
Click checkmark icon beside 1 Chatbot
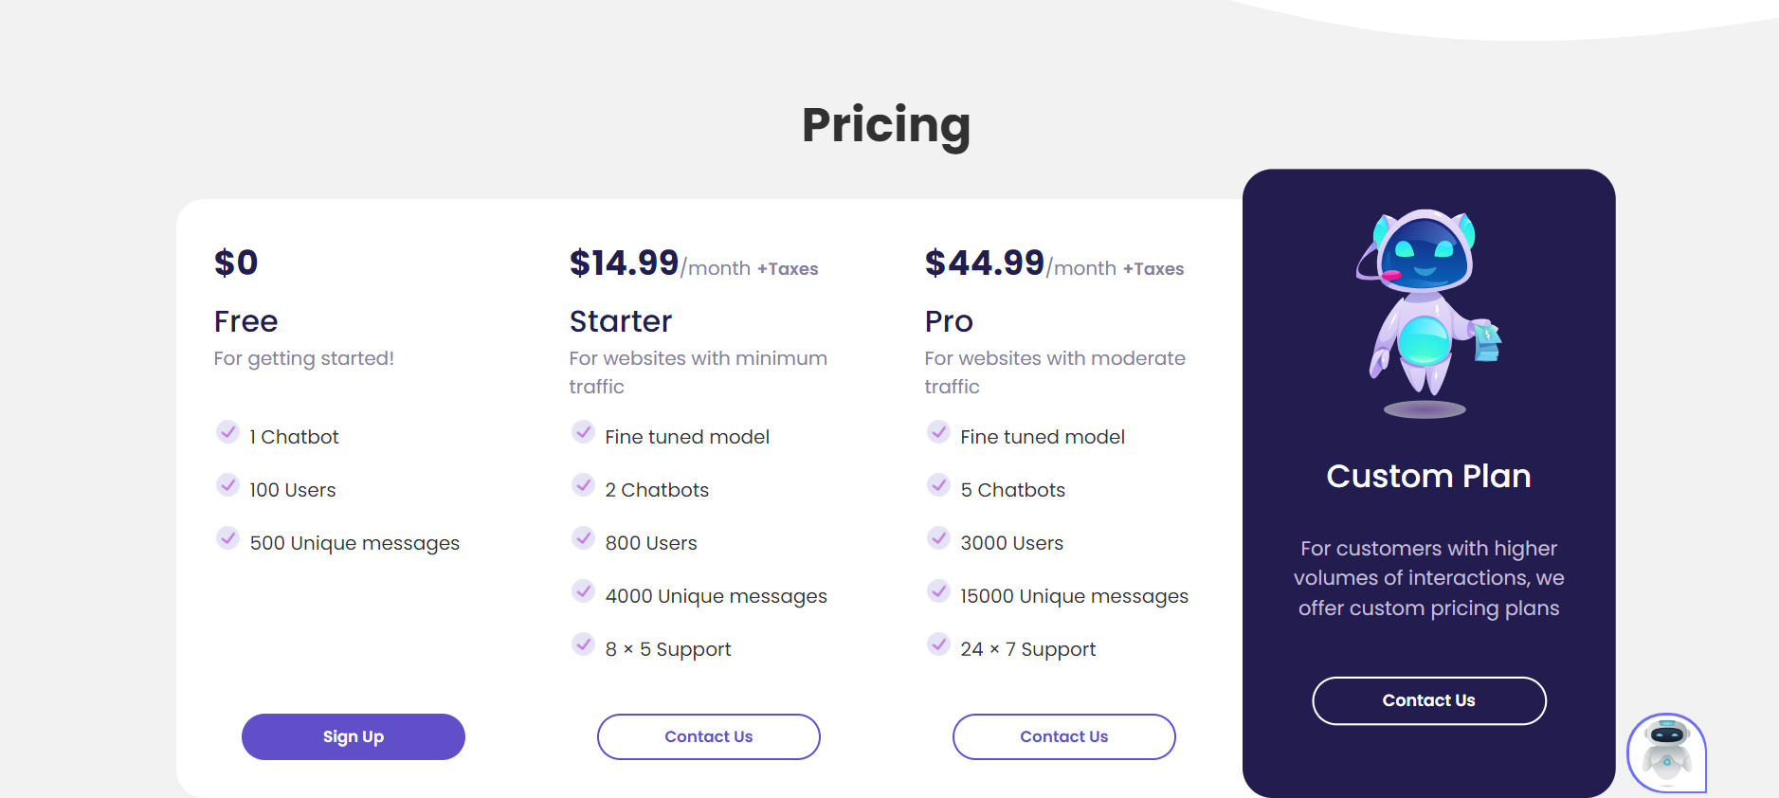tap(227, 432)
